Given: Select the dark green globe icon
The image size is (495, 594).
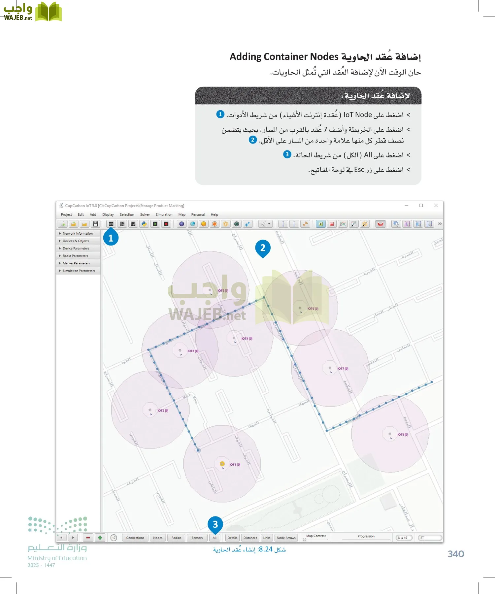Looking at the screenshot, I should pos(237,224).
